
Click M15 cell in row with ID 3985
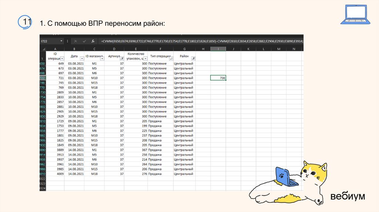coord(94,169)
